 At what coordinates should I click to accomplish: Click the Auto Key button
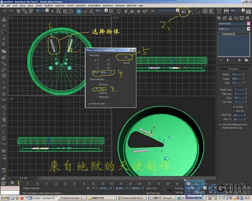coord(179,188)
